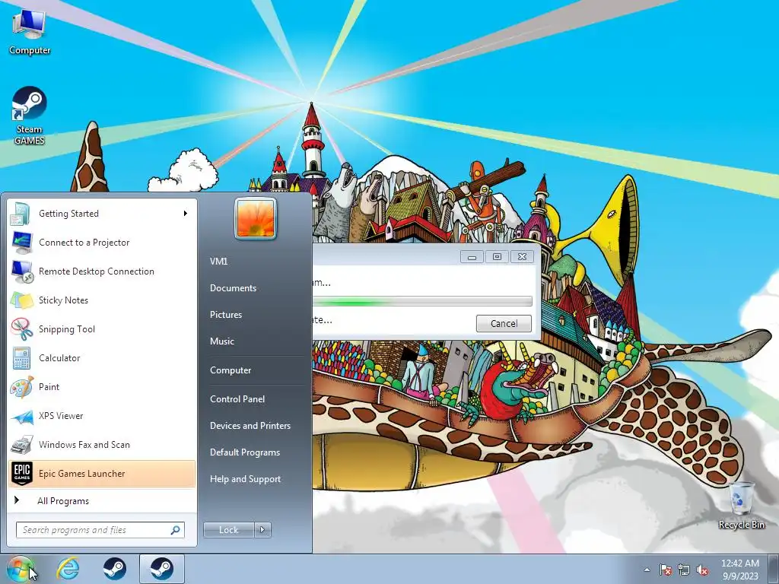The height and width of the screenshot is (584, 779).
Task: Open Devices and Printers
Action: 250,426
